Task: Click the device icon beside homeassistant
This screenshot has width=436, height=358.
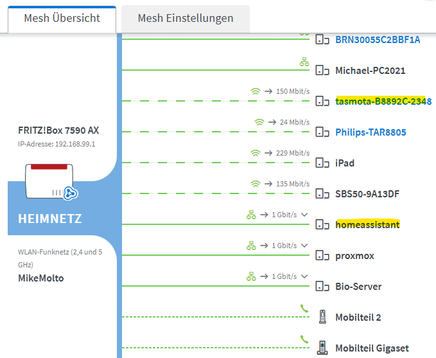Action: (322, 225)
